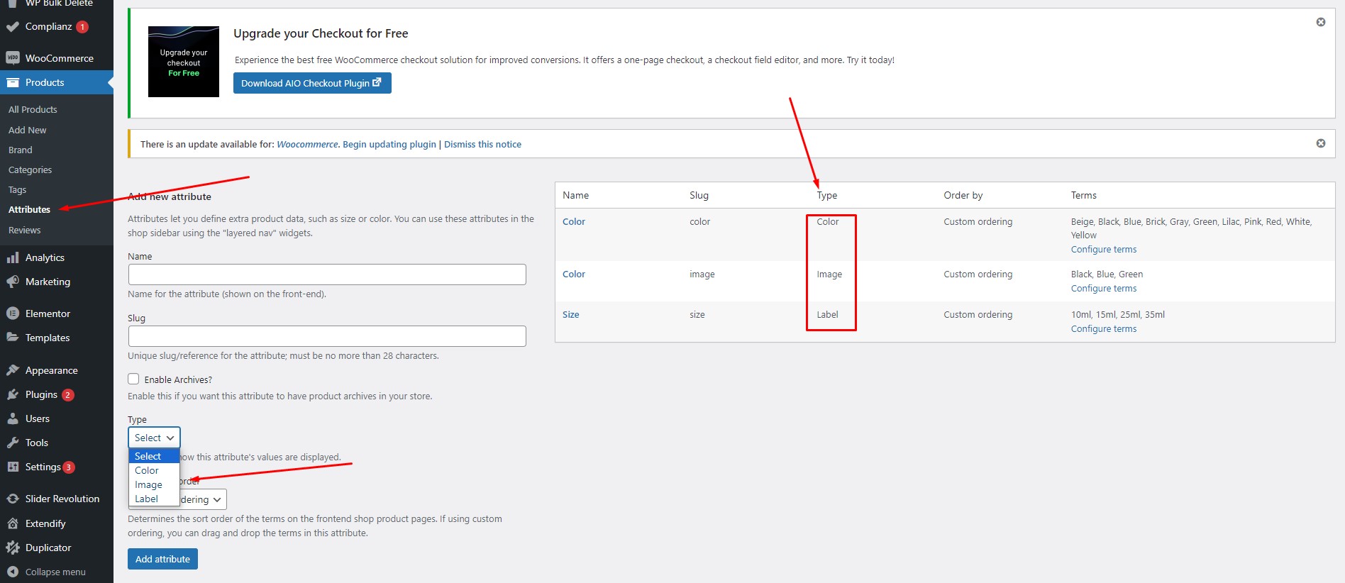Viewport: 1345px width, 583px height.
Task: Open the Categories submenu item
Action: pos(30,170)
